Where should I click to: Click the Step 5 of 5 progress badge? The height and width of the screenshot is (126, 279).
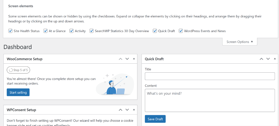tap(18, 70)
